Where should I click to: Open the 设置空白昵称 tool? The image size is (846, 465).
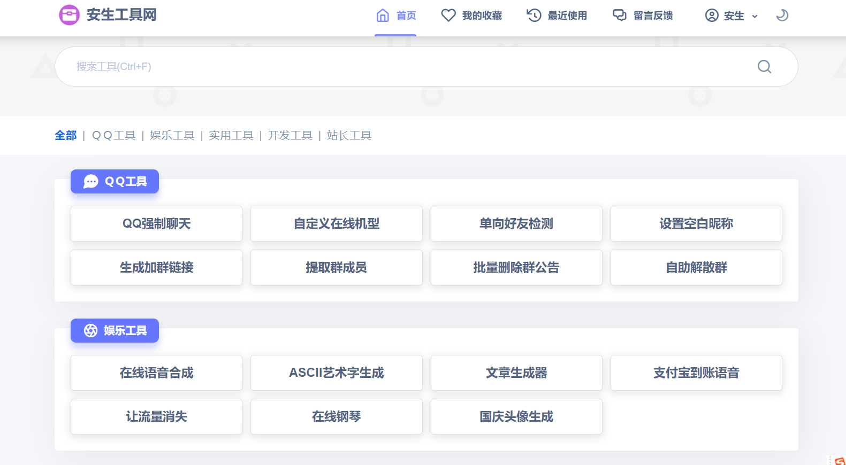[x=696, y=223]
